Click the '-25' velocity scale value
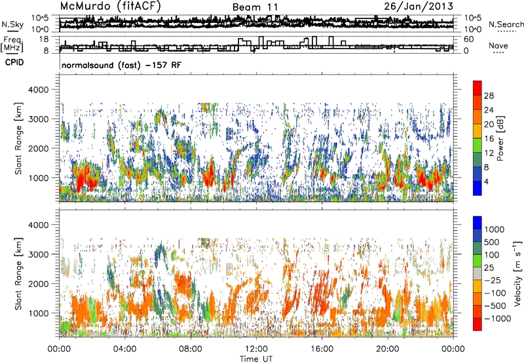The width and height of the screenshot is (524, 363). (493, 280)
